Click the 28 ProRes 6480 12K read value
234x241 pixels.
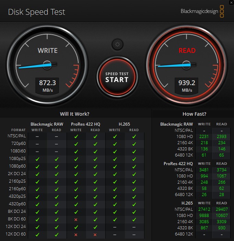coord(222,194)
